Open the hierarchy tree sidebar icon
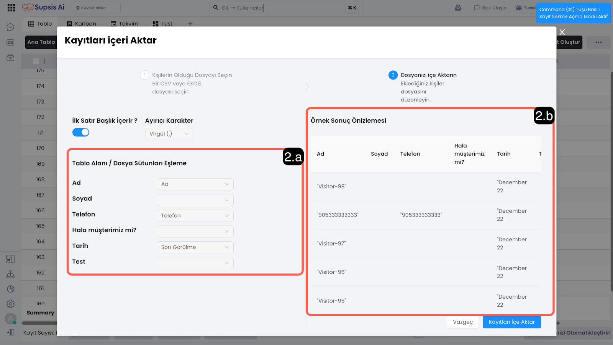The width and height of the screenshot is (613, 345). click(10, 274)
